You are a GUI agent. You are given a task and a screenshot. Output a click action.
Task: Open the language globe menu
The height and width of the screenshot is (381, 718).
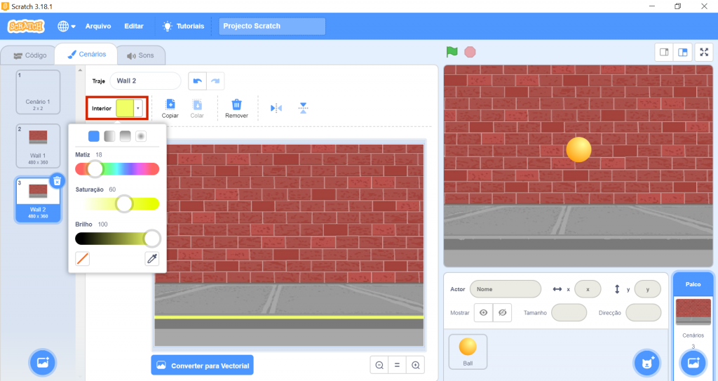click(x=67, y=26)
